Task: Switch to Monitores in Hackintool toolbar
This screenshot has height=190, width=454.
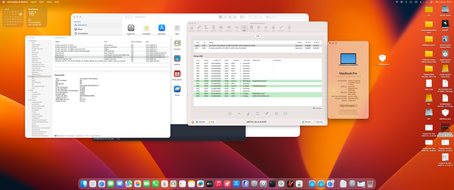Action: [x=229, y=28]
